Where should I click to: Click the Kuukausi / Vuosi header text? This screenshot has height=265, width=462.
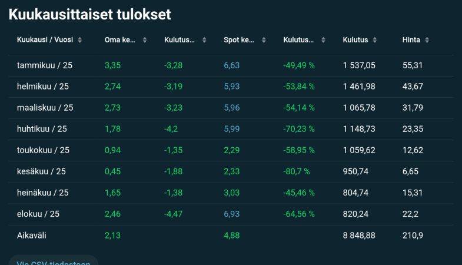coord(44,40)
